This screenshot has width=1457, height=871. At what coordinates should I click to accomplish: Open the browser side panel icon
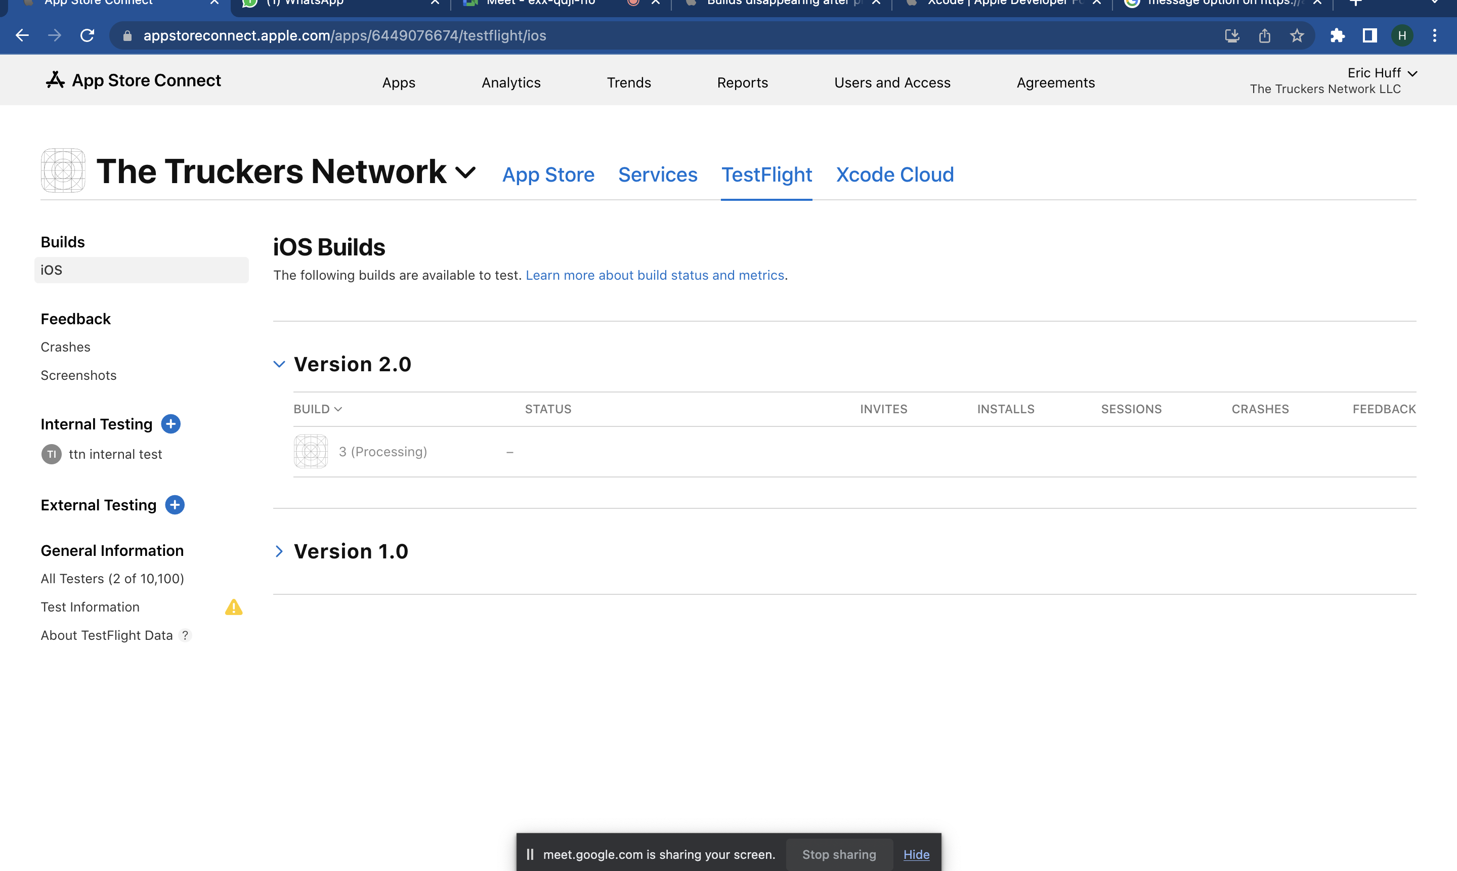pyautogui.click(x=1369, y=36)
